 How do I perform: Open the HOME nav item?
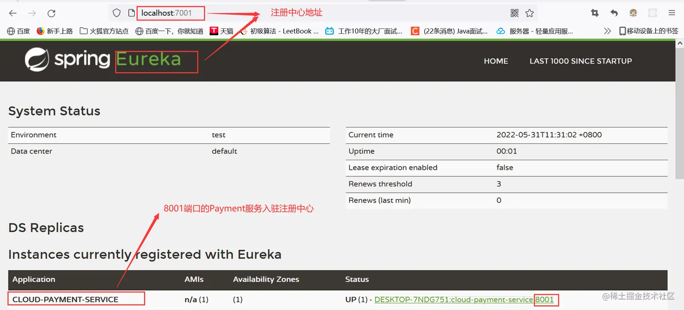[x=496, y=61]
